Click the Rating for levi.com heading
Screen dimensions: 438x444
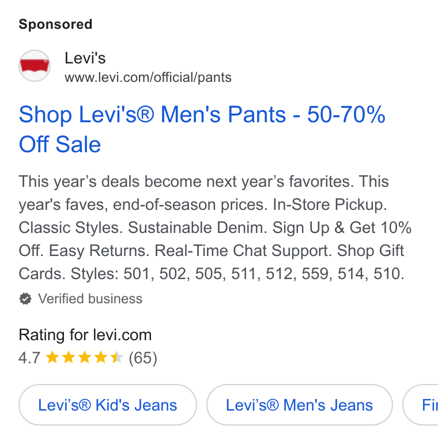pyautogui.click(x=85, y=335)
